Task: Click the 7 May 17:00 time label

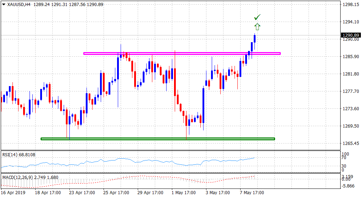Action: tap(252, 193)
